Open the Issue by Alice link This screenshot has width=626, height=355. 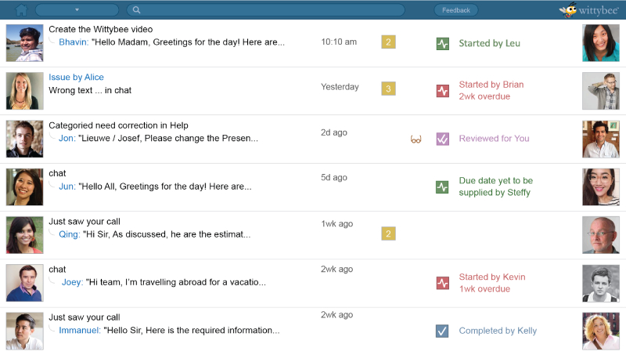point(76,77)
